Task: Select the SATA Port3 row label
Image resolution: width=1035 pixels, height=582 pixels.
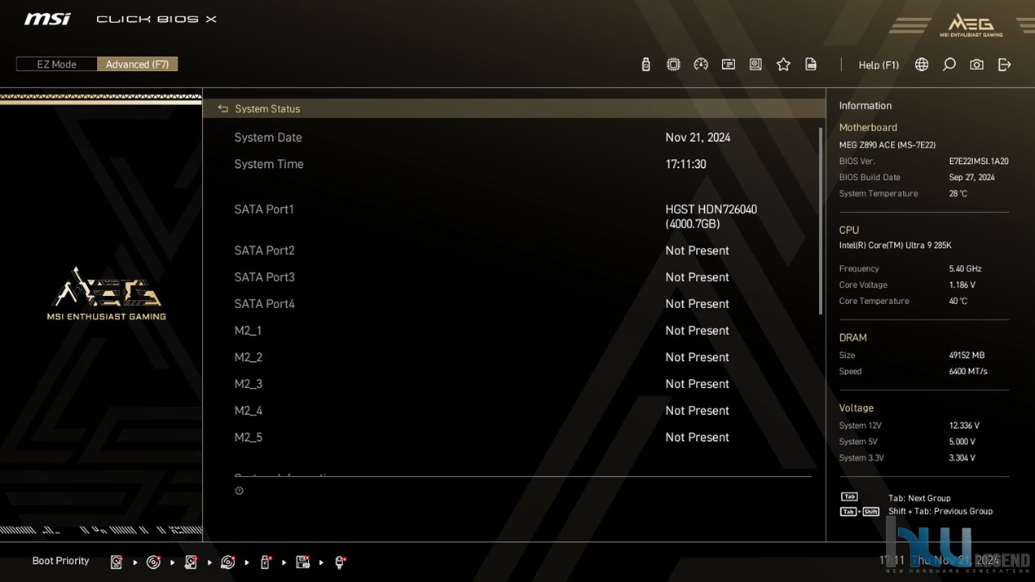Action: 264,278
